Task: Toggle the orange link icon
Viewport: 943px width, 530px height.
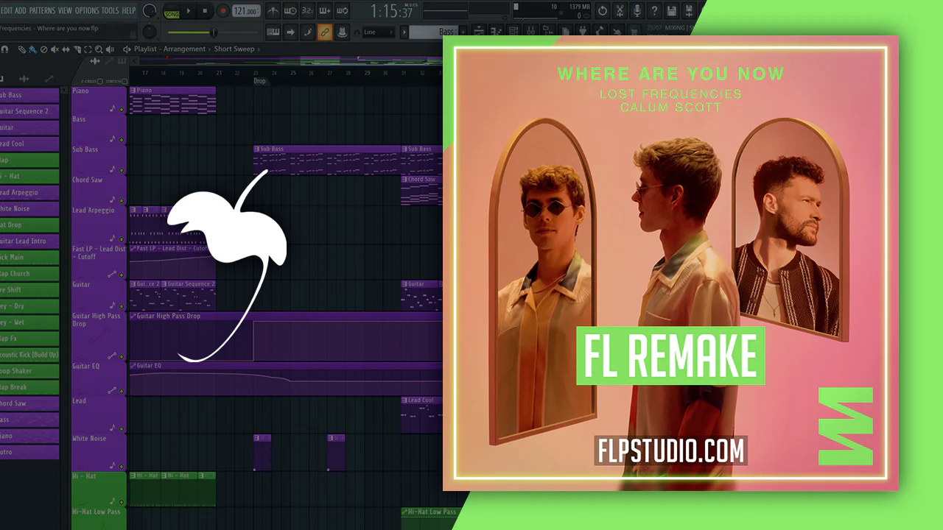Action: point(324,32)
